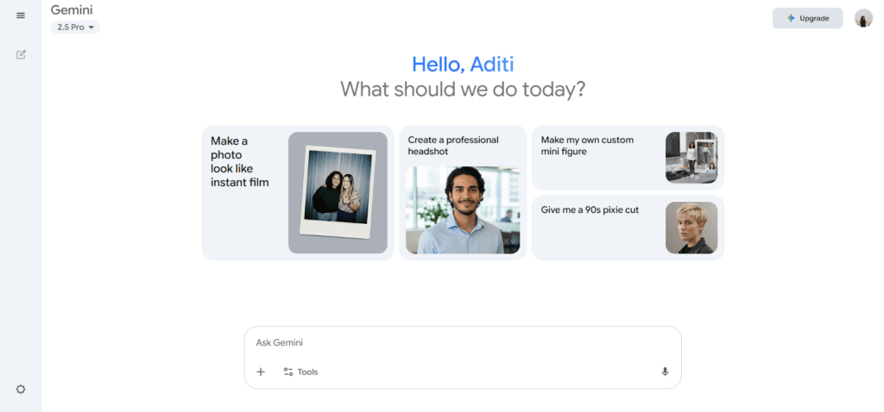Click the Gemini title text

click(72, 10)
